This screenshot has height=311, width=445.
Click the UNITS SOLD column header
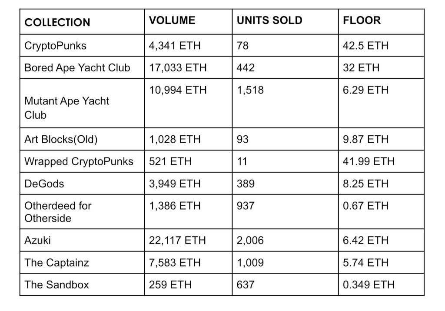click(269, 20)
